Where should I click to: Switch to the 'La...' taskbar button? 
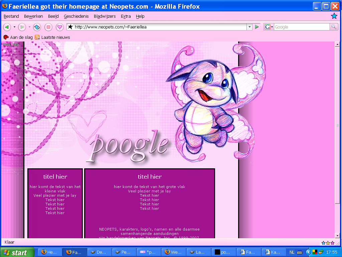[199, 252]
